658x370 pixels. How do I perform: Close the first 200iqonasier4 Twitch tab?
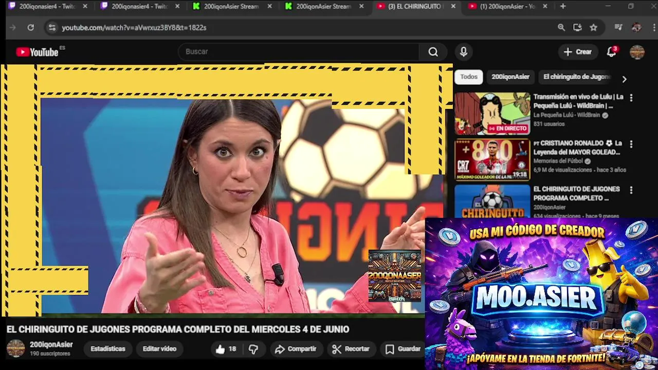pos(85,6)
